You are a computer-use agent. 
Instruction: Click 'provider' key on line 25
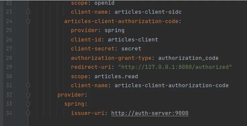click(x=84, y=30)
